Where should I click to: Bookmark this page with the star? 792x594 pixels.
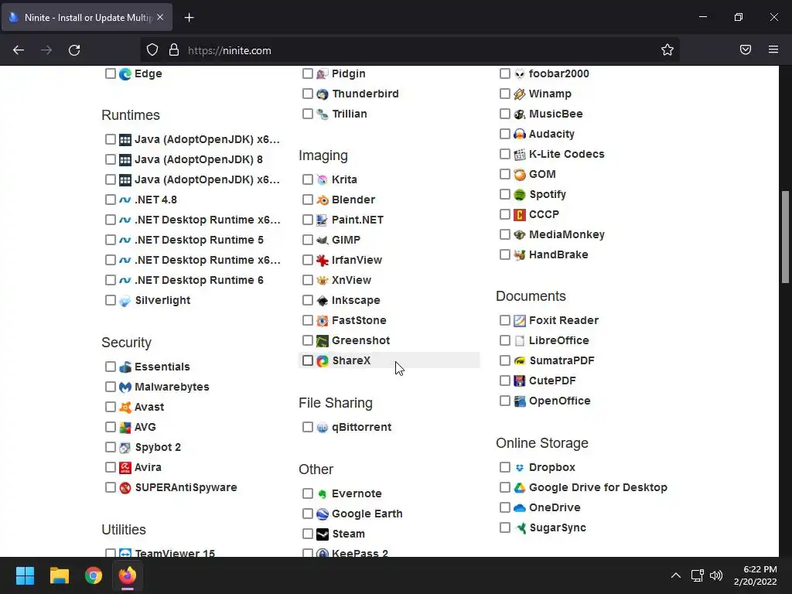(667, 49)
